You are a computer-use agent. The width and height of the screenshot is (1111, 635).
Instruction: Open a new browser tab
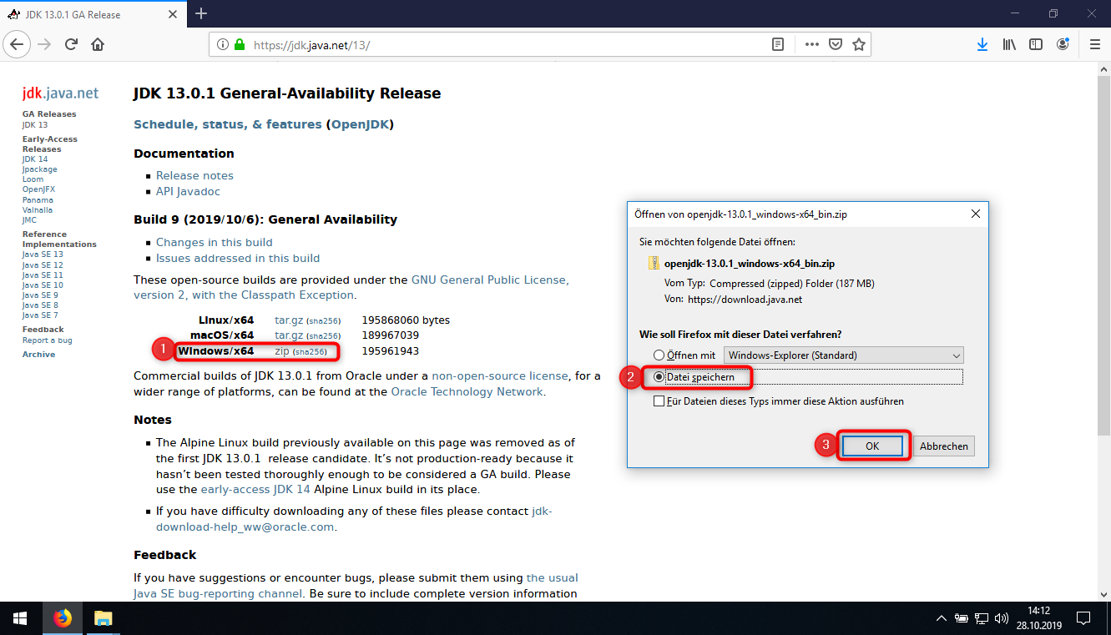(x=201, y=13)
